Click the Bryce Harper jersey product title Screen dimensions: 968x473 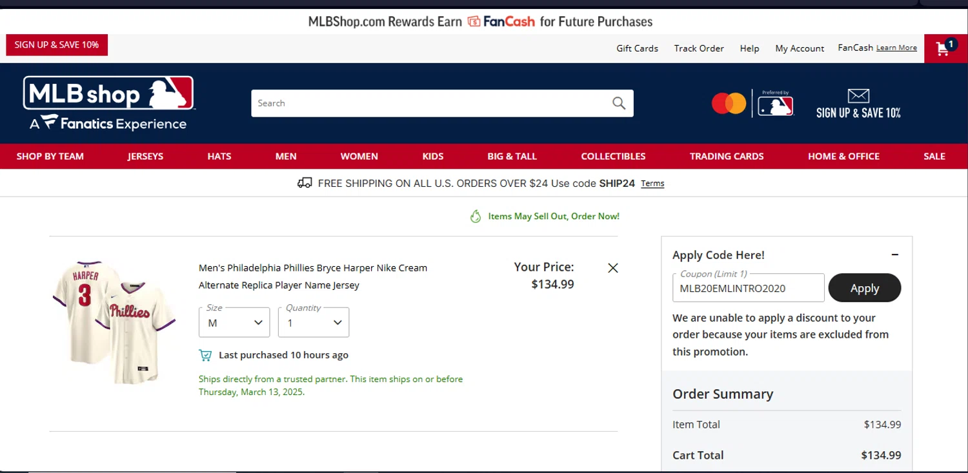(x=313, y=276)
